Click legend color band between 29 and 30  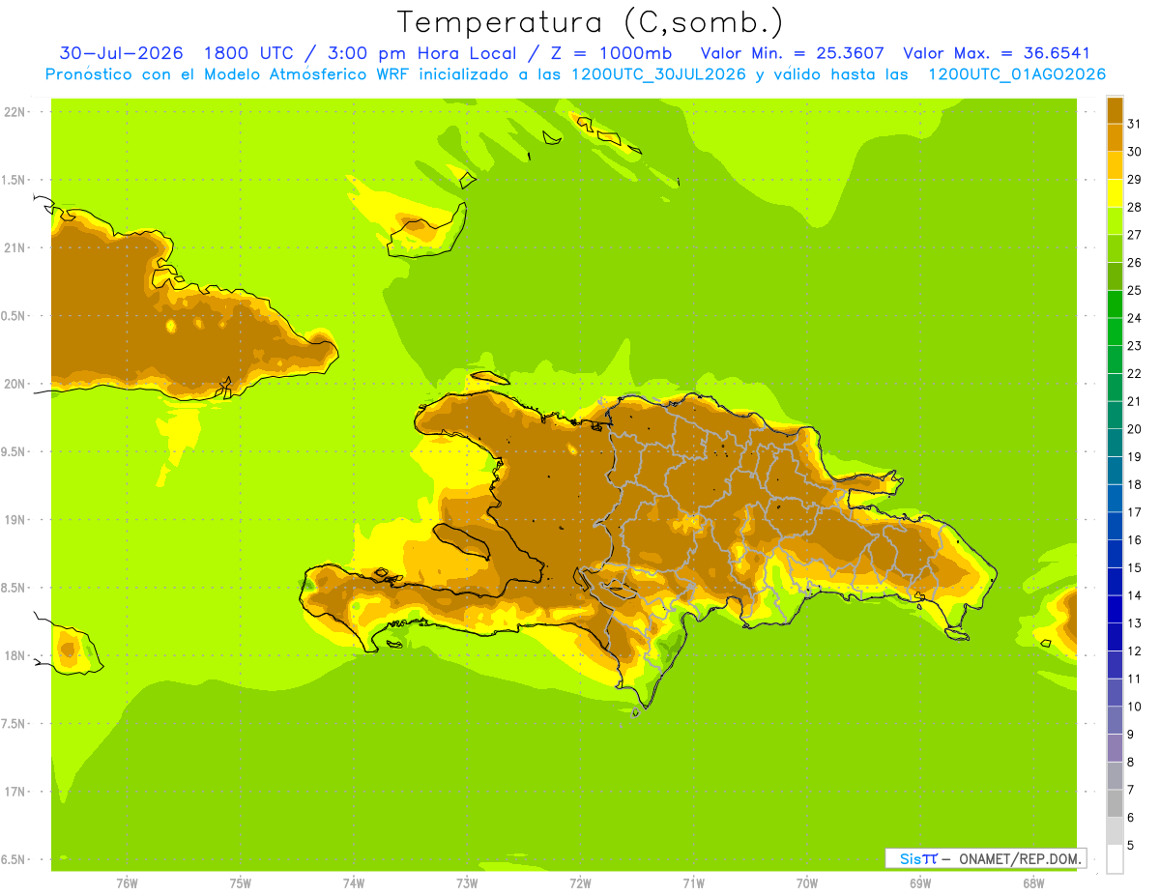[x=1115, y=165]
